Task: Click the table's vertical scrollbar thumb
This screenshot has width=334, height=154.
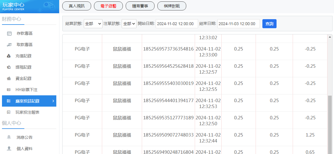Action: [330, 124]
